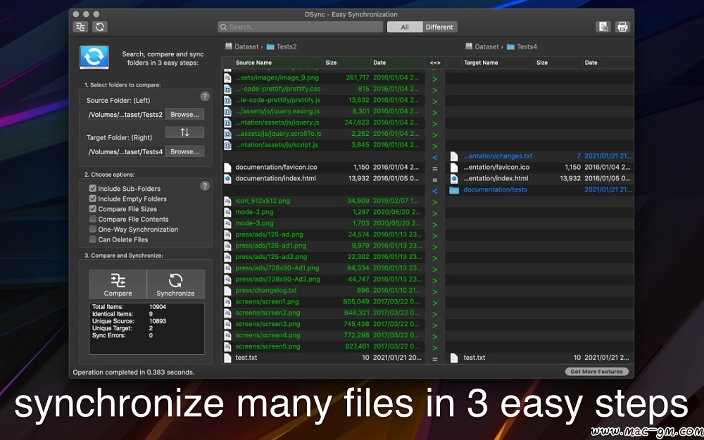Click the help icon beside Source Folder
The width and height of the screenshot is (704, 440).
point(205,96)
